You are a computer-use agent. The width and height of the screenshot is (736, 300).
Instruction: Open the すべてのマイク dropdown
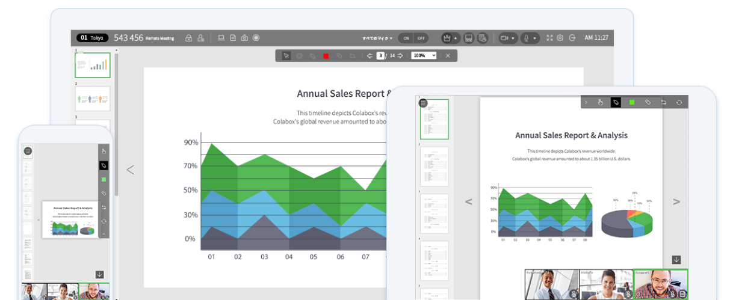click(x=377, y=38)
